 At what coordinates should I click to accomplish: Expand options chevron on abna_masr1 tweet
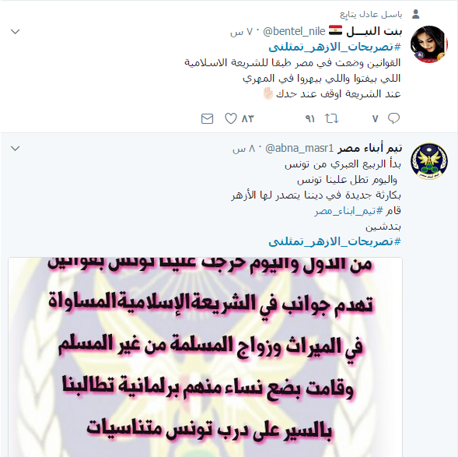tap(16, 148)
